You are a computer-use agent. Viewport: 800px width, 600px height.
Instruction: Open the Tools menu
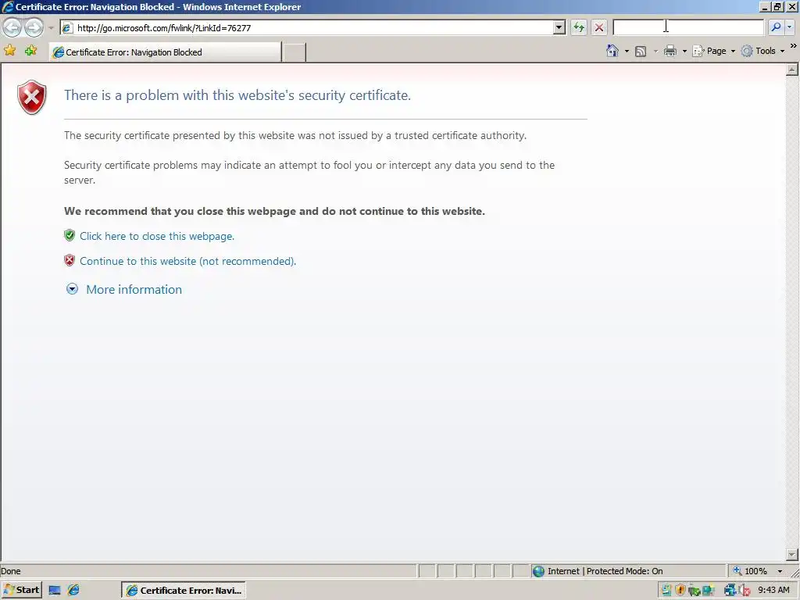pos(763,51)
